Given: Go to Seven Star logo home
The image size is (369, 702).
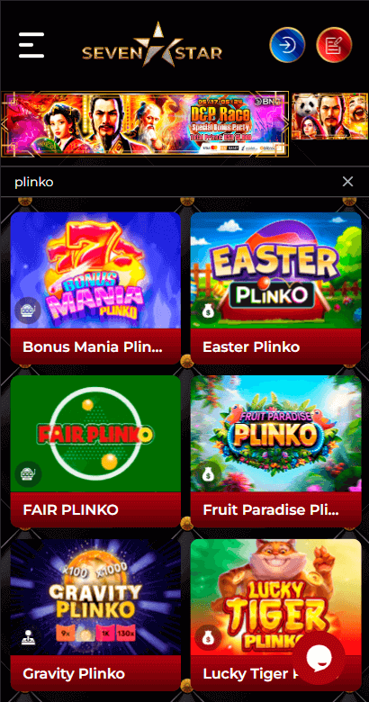Looking at the screenshot, I should tap(152, 45).
